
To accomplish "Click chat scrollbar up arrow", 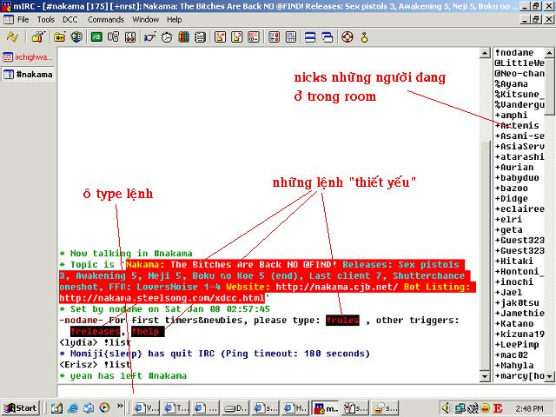I will (485, 53).
